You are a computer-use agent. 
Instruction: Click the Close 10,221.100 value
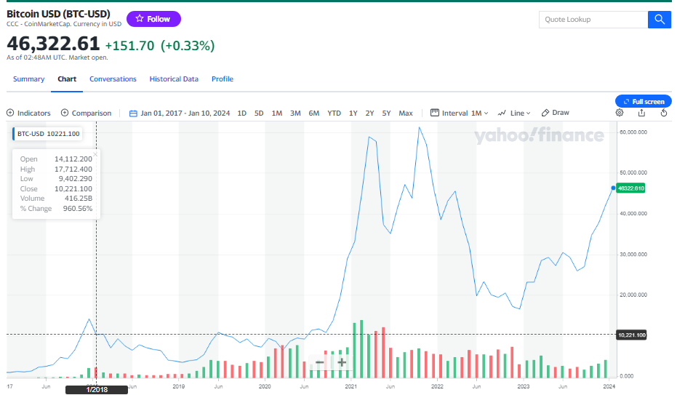[73, 188]
